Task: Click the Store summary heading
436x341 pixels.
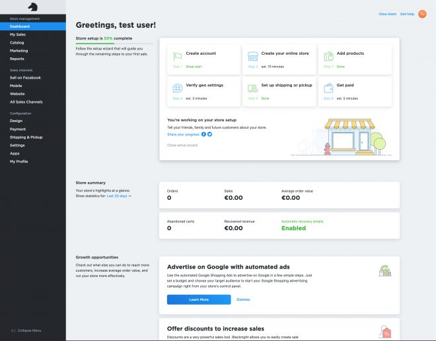Action: (x=91, y=183)
